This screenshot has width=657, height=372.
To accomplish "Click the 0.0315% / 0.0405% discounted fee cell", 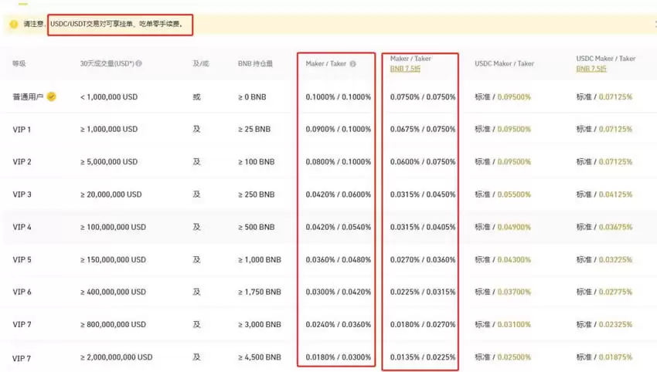I will coord(423,227).
